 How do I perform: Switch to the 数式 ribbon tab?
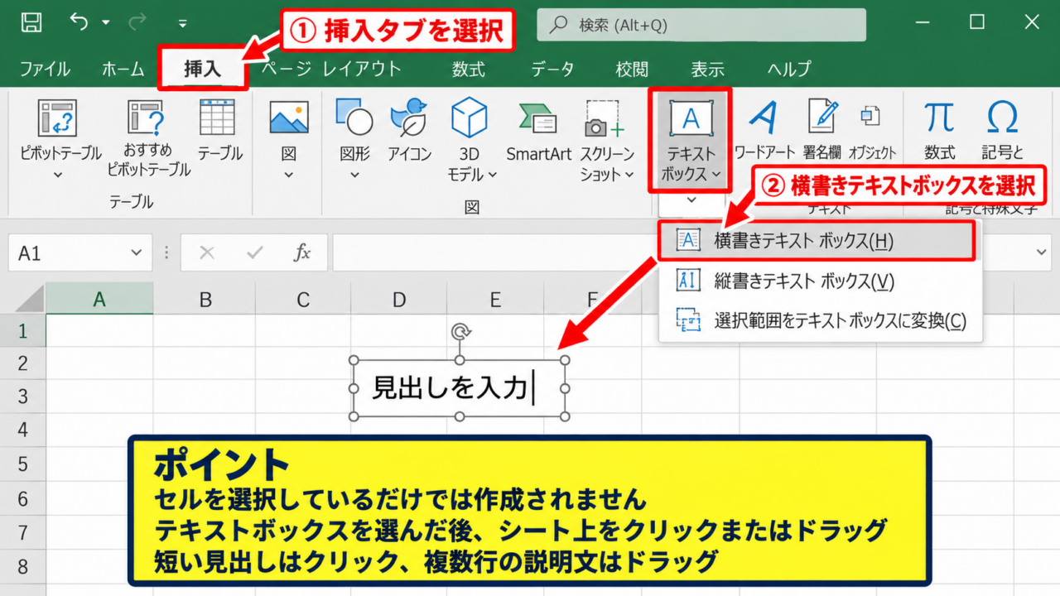(x=469, y=69)
